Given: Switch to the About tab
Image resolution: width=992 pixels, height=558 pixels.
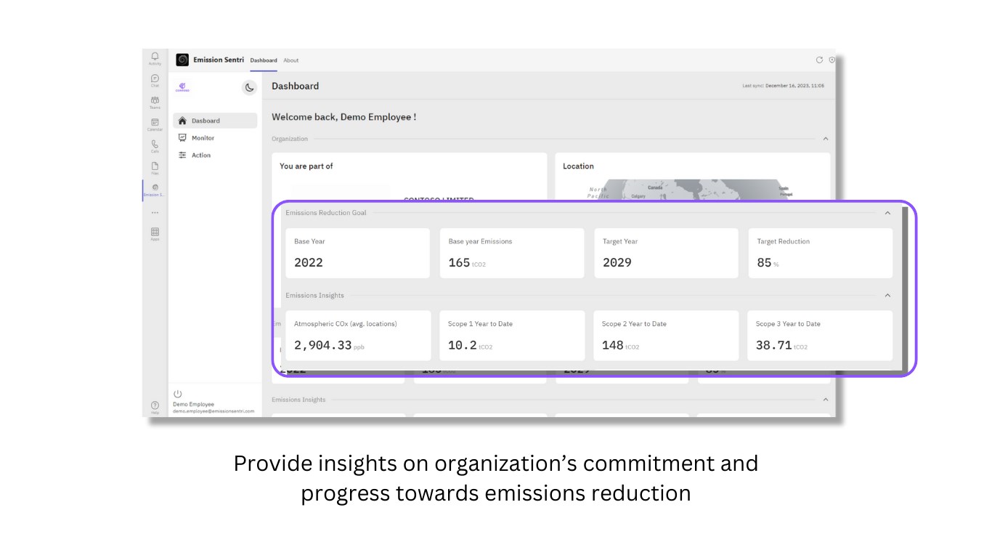Looking at the screenshot, I should (x=291, y=60).
